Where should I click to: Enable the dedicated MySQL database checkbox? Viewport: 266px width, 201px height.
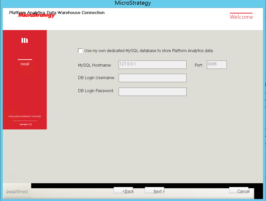(80, 51)
